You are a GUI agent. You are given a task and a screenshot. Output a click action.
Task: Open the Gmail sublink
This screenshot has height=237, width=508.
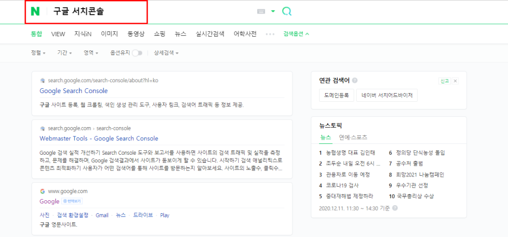click(x=102, y=215)
